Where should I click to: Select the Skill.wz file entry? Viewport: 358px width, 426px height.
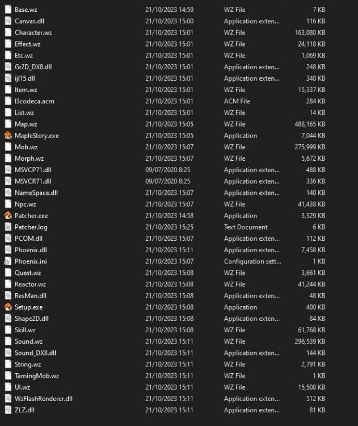pos(25,330)
